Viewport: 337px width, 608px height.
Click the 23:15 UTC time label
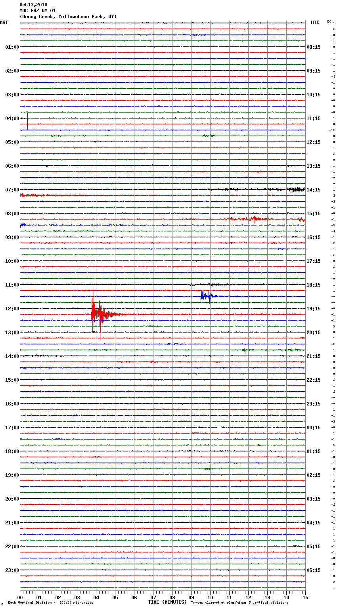(314, 404)
